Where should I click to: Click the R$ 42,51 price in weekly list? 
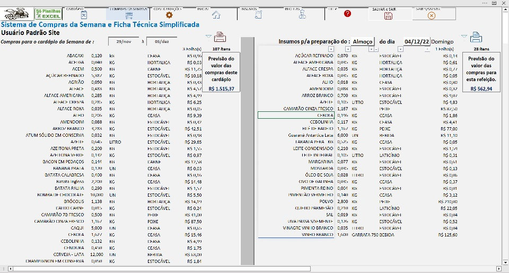pyautogui.click(x=193, y=128)
